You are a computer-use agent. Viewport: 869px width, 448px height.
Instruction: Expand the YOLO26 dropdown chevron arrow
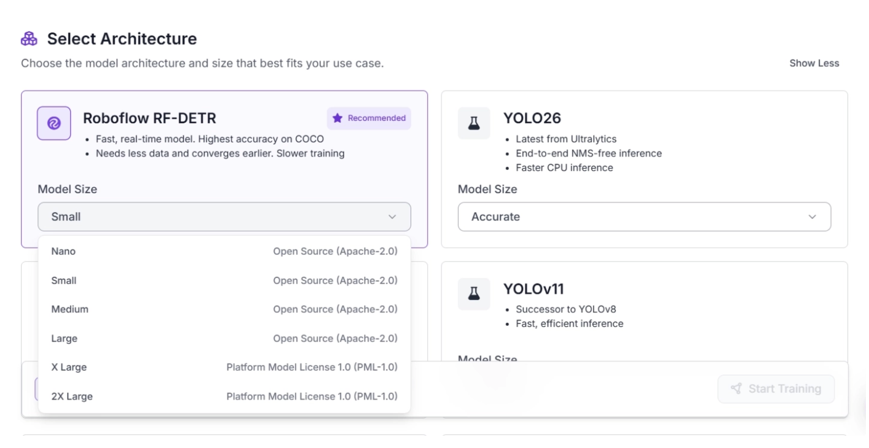pyautogui.click(x=812, y=217)
